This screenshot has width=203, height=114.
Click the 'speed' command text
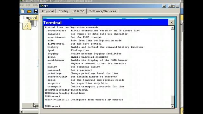click(51, 80)
